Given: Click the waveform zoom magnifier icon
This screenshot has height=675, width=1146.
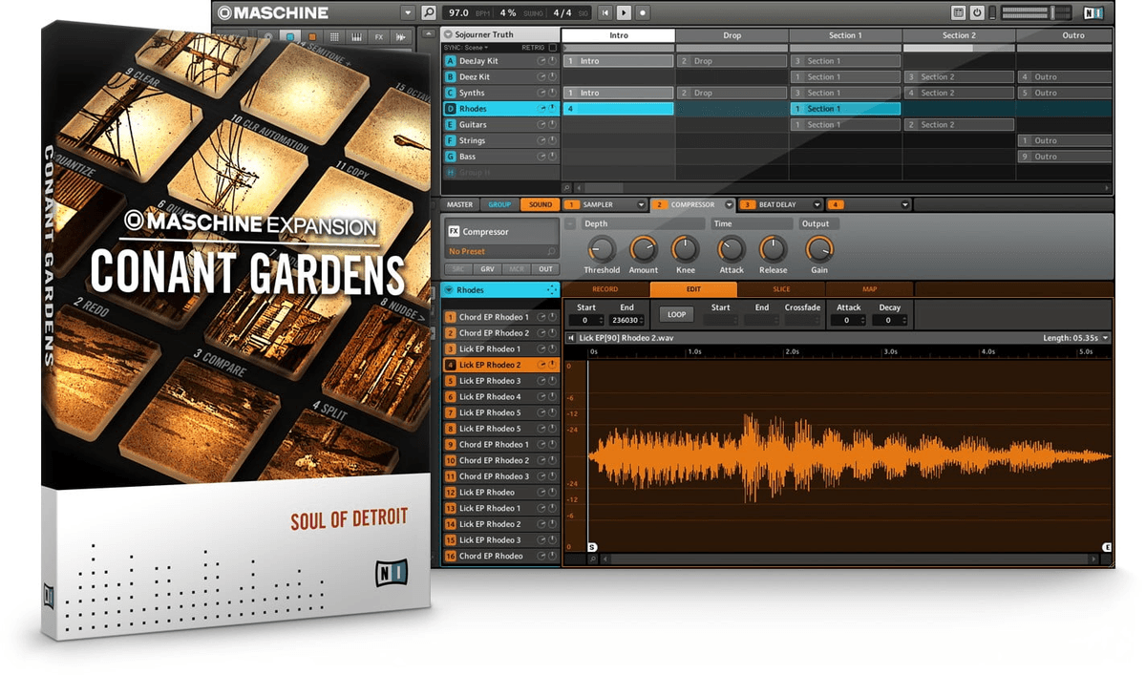Looking at the screenshot, I should coord(593,559).
